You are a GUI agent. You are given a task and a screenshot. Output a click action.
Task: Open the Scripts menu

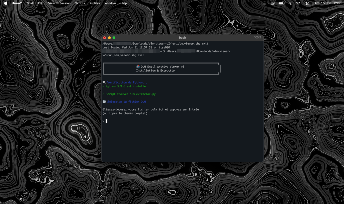[x=80, y=3]
